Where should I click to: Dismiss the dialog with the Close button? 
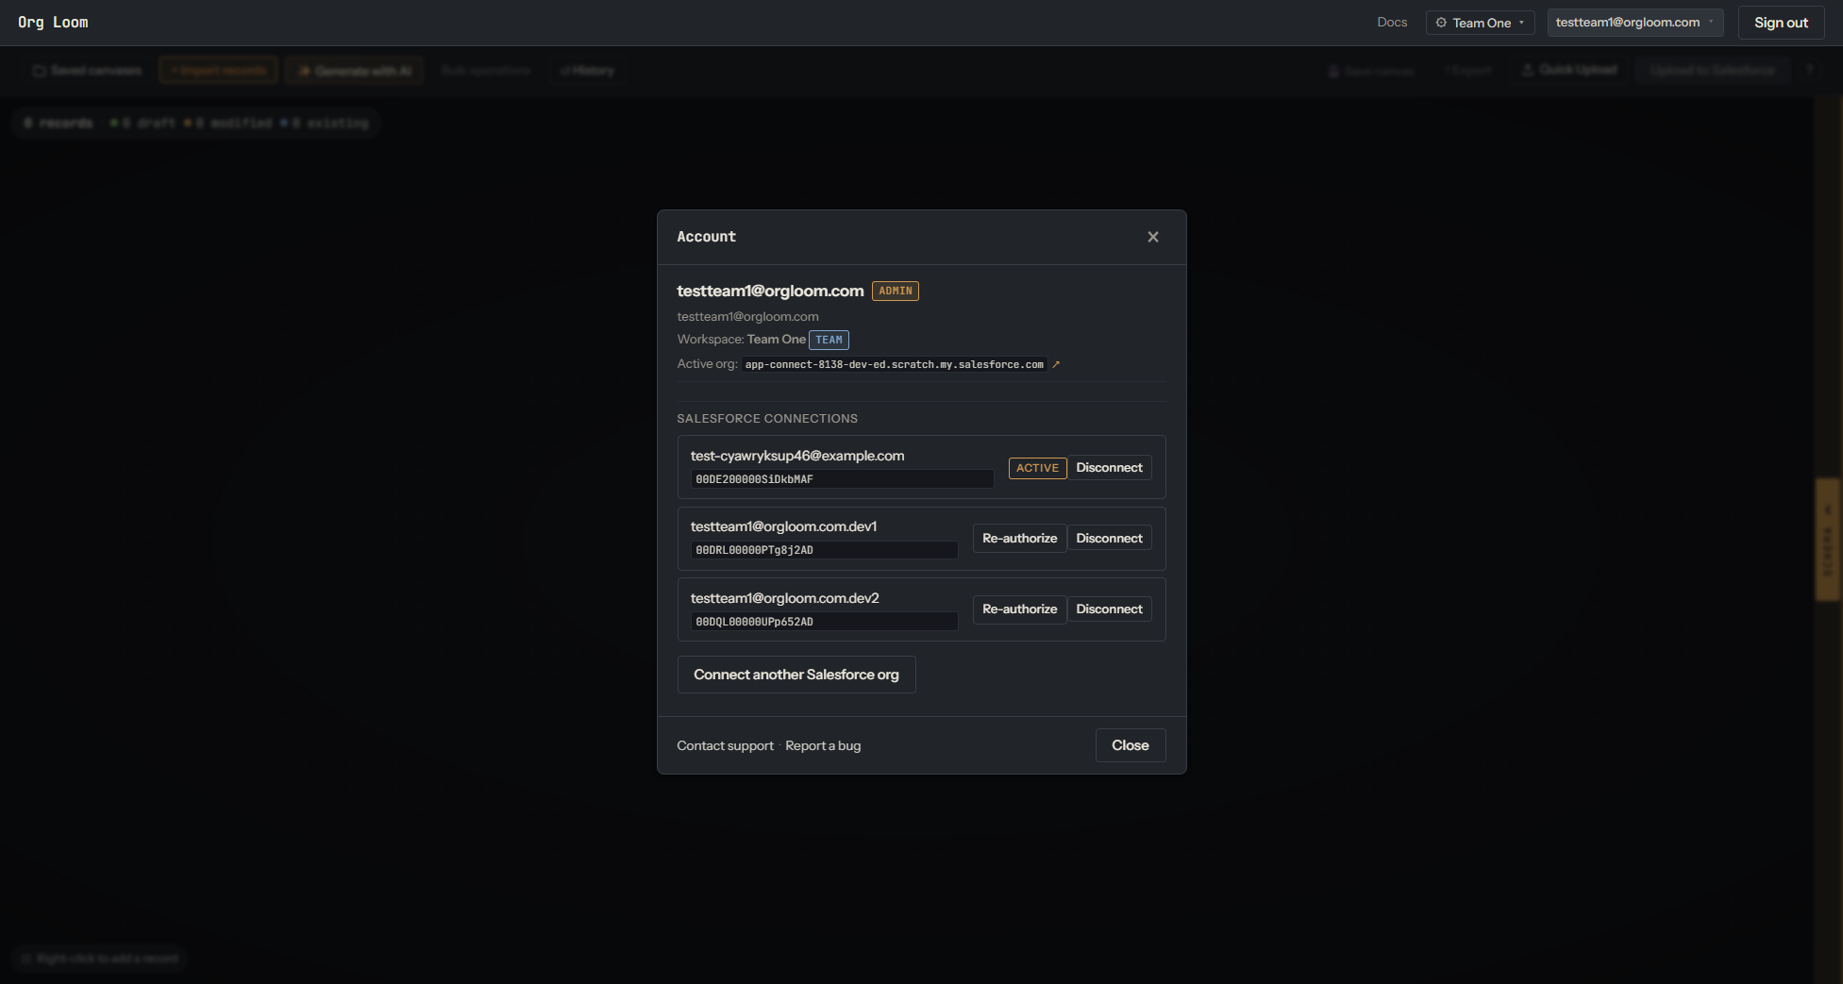(x=1130, y=745)
